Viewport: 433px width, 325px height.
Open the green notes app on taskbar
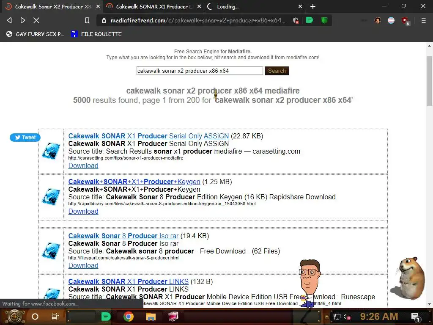tap(106, 317)
